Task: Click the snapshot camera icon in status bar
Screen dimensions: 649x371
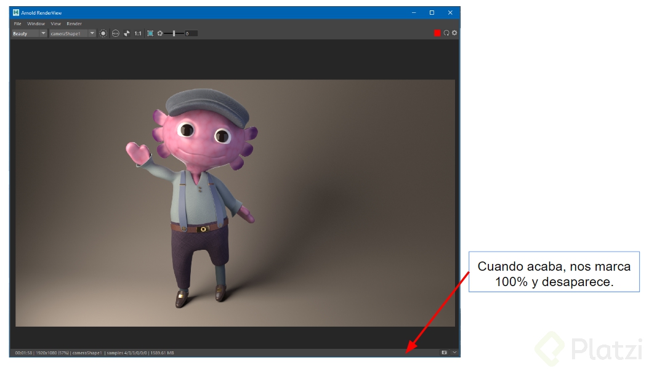Action: 444,353
